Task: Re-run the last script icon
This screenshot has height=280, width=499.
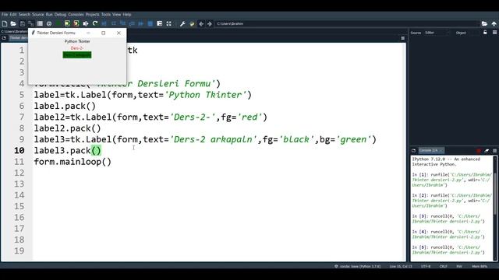Action: (95, 24)
